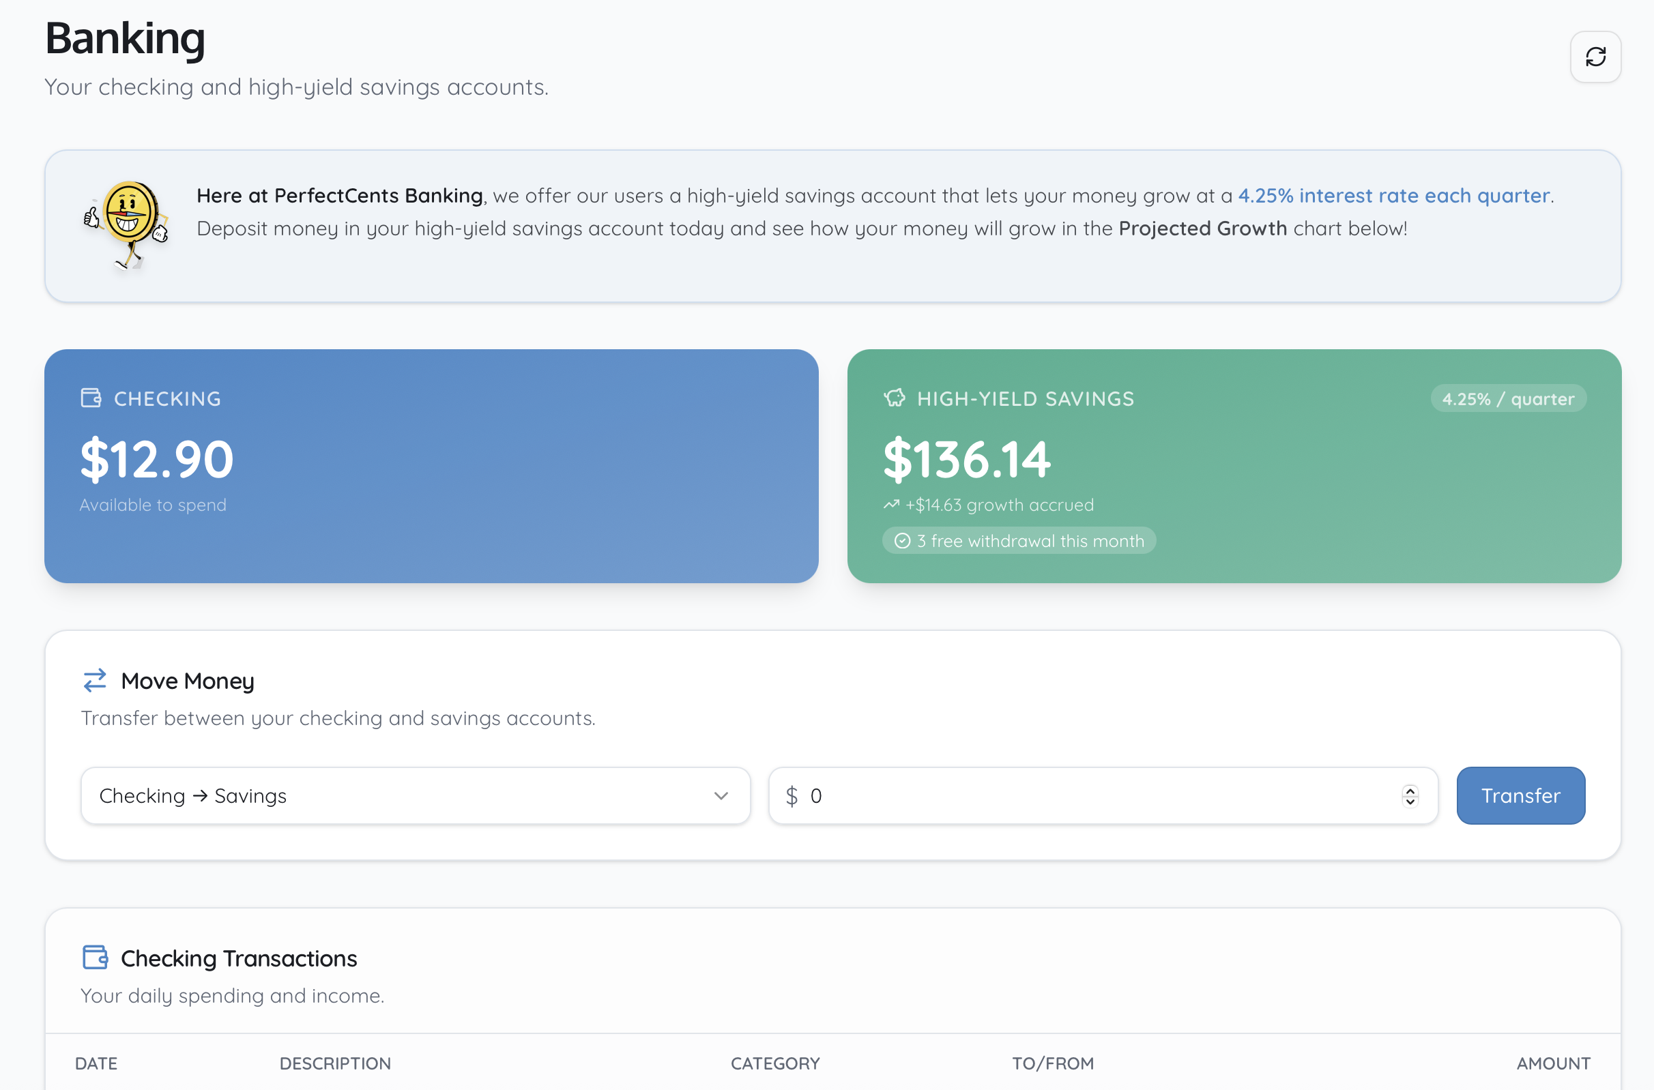Viewport: 1654px width, 1090px height.
Task: Click the CATEGORY column header
Action: pos(774,1063)
